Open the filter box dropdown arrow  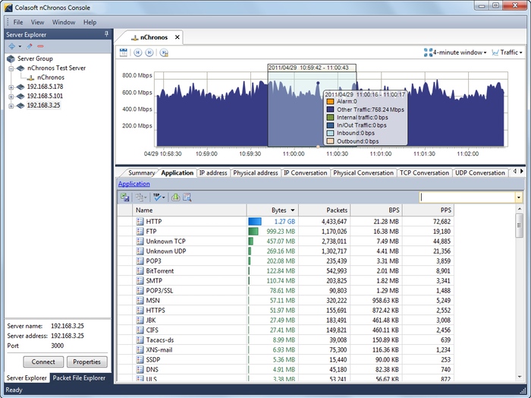[518, 197]
